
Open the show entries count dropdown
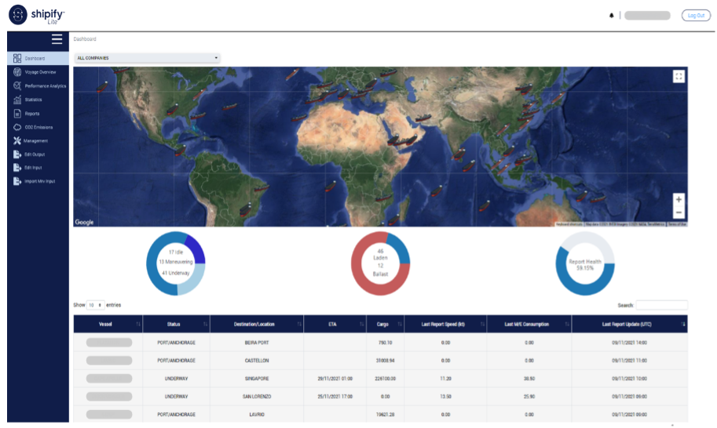pyautogui.click(x=95, y=304)
